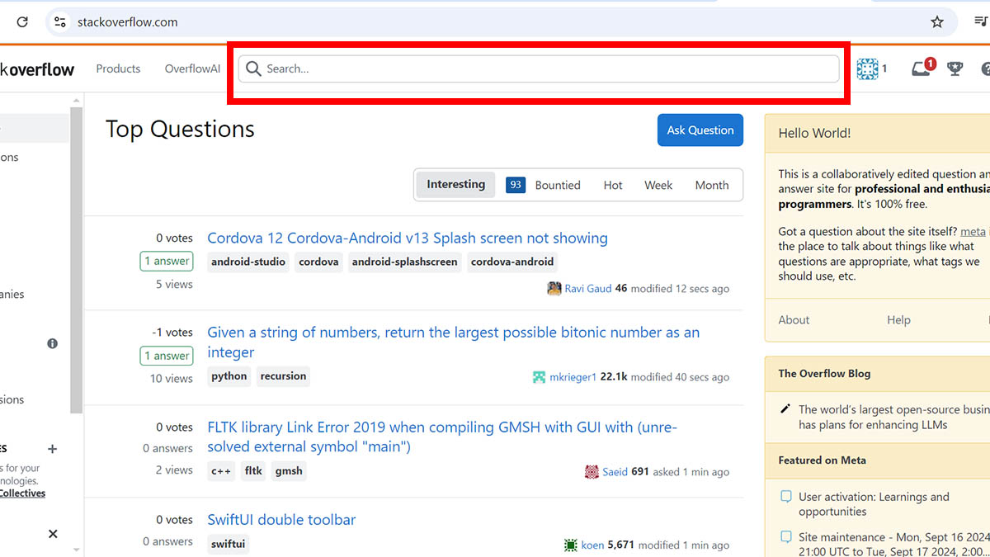Image resolution: width=990 pixels, height=557 pixels.
Task: Click the 93 bounty count badge
Action: 516,185
